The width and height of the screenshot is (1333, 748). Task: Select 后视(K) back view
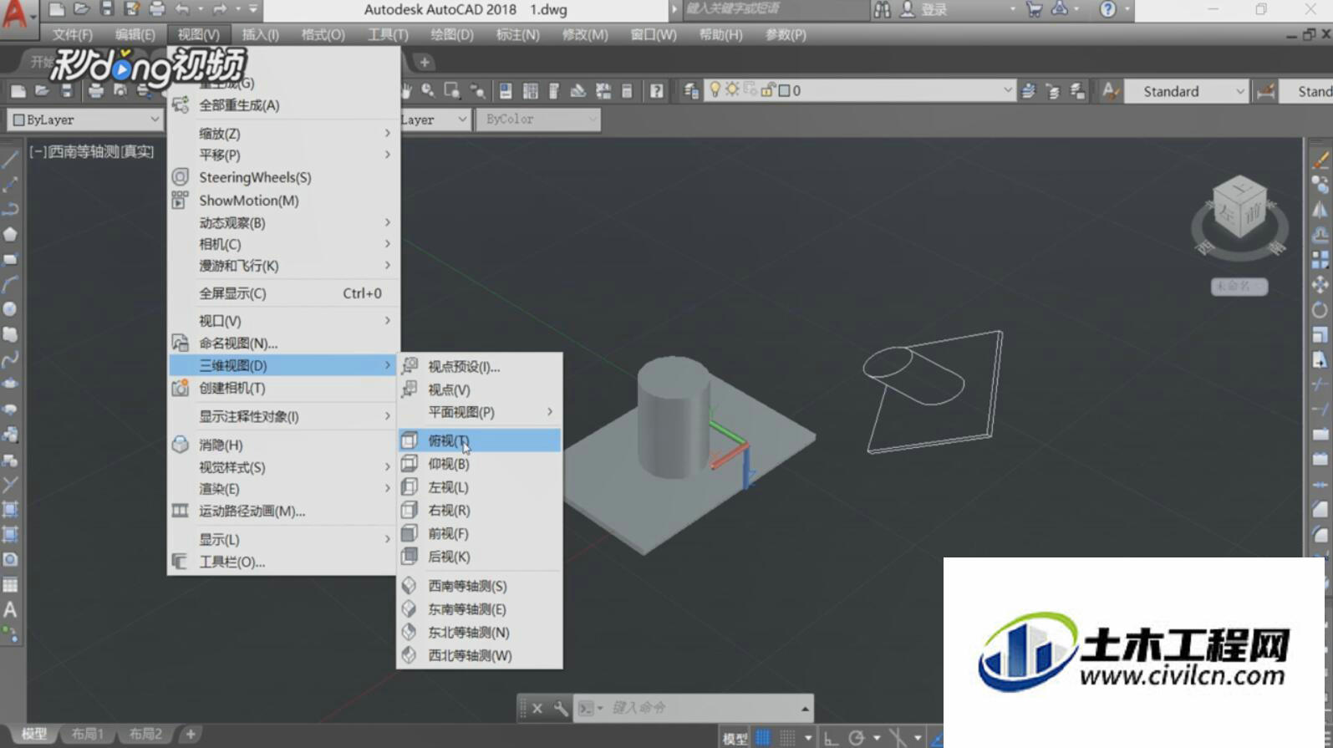[479, 557]
